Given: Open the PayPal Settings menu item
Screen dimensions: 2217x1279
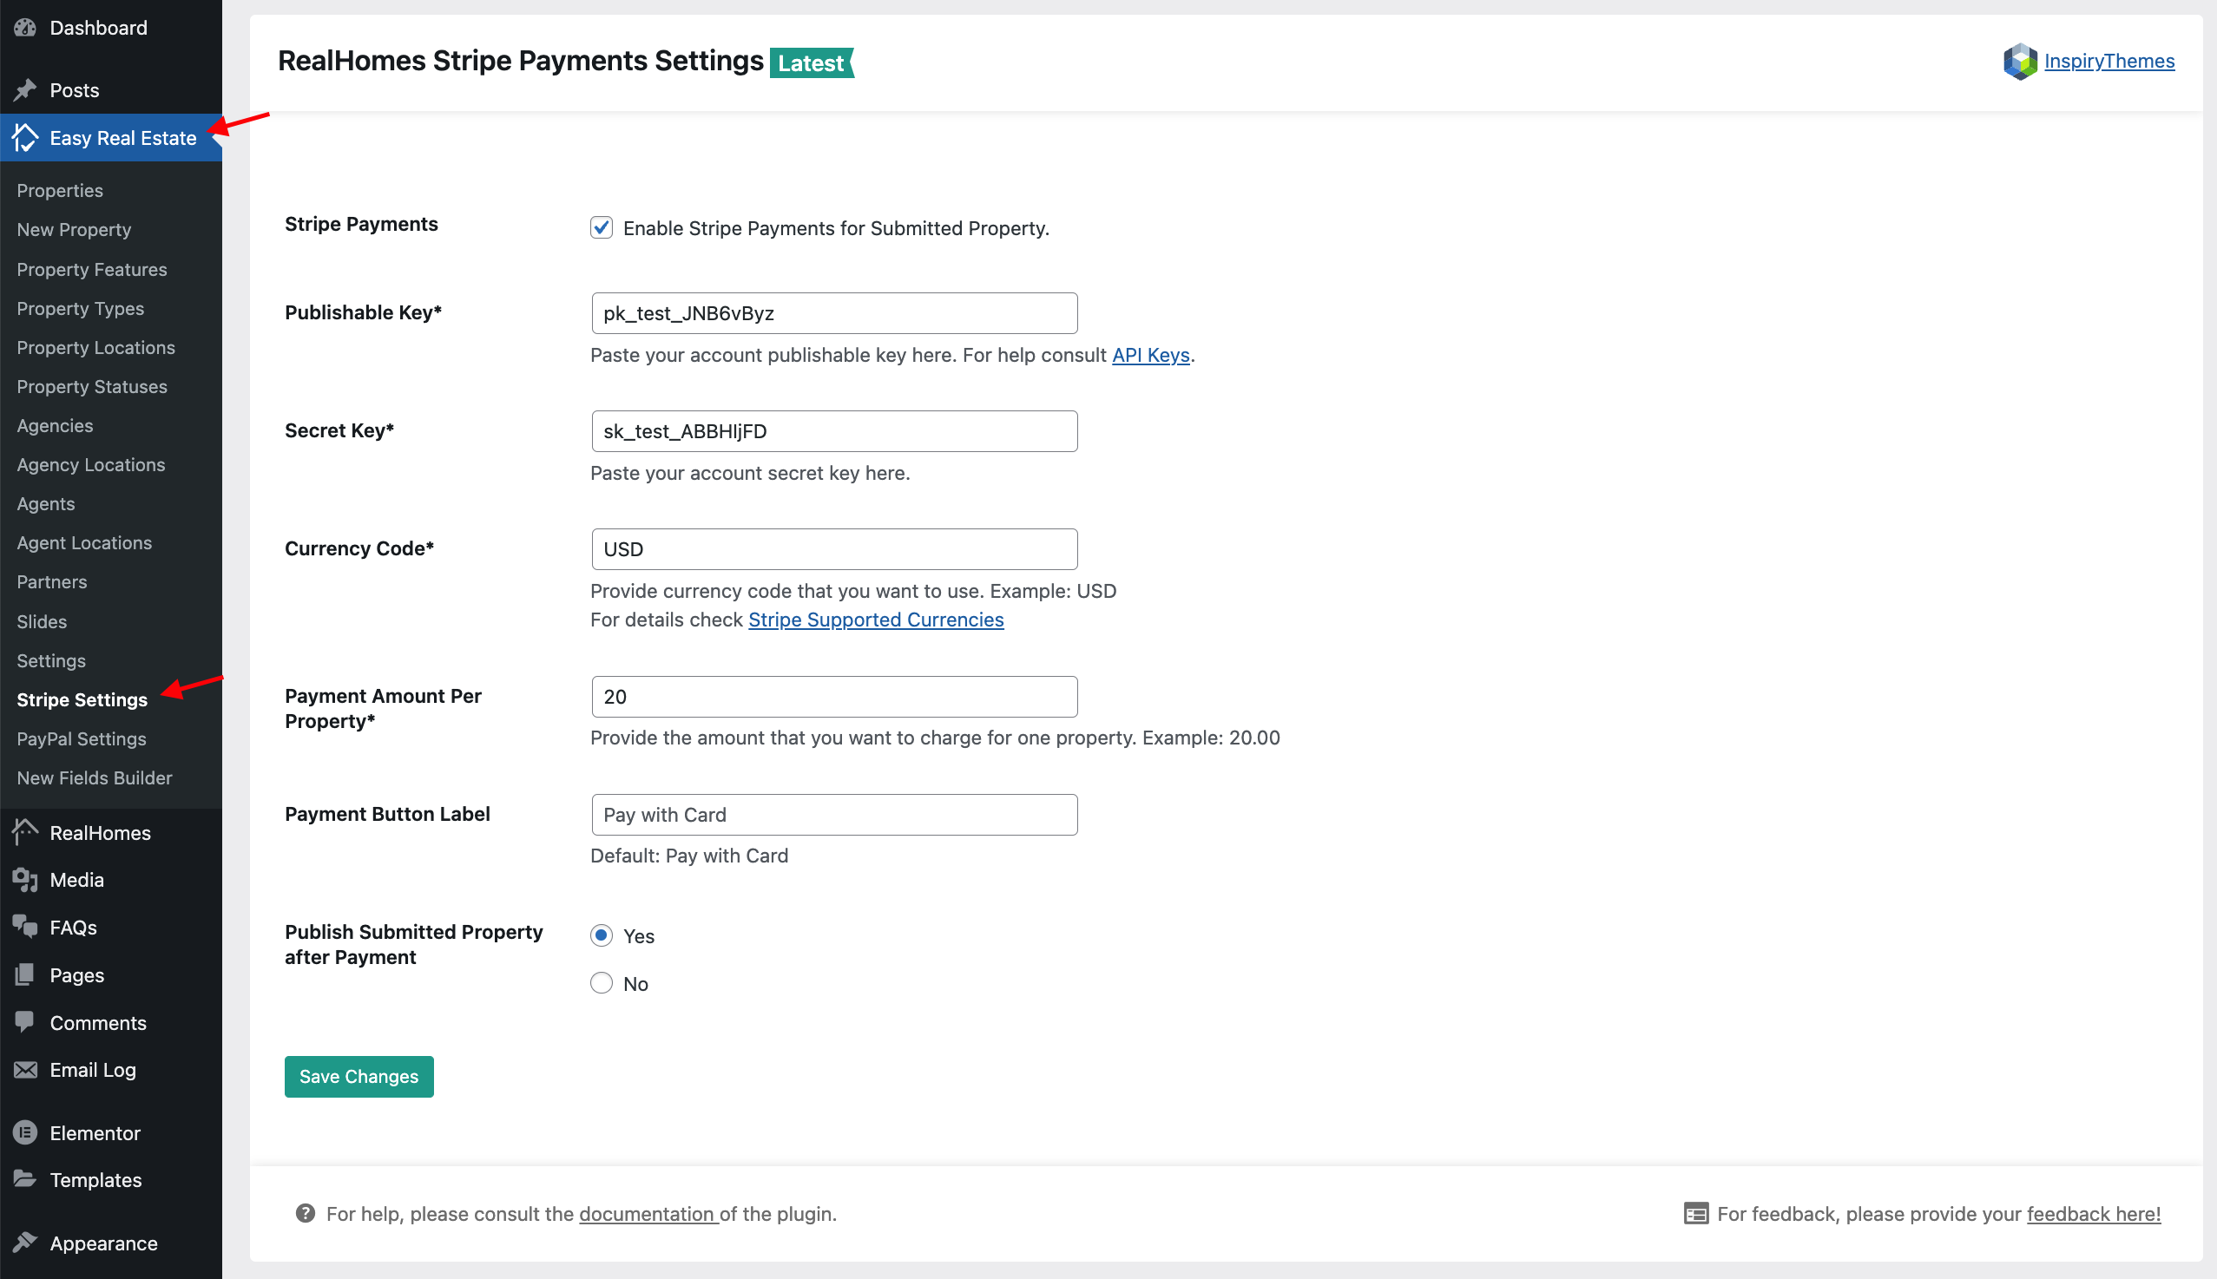Looking at the screenshot, I should point(81,738).
